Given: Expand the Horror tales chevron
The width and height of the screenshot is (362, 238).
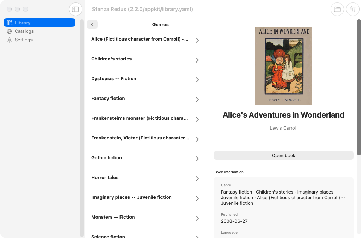Looking at the screenshot, I should pyautogui.click(x=197, y=179).
